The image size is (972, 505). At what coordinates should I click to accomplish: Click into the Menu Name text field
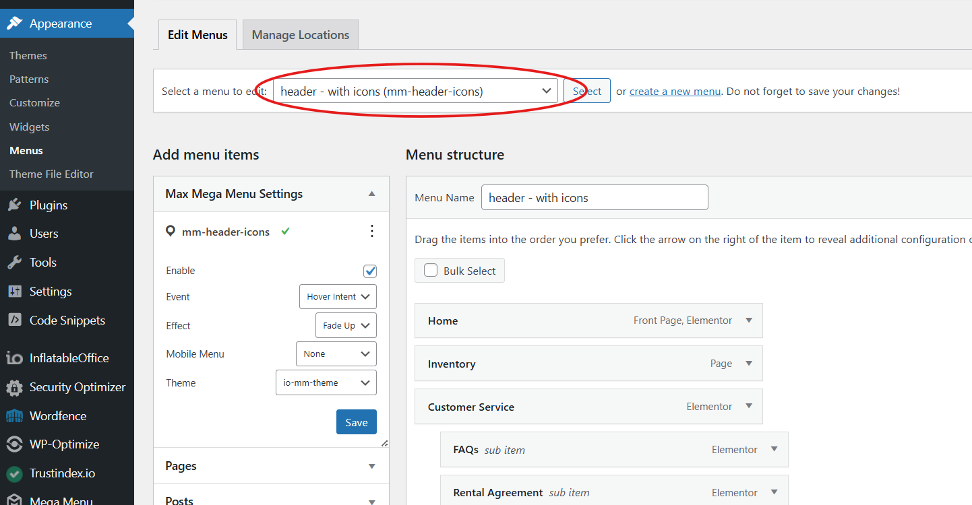(x=594, y=198)
